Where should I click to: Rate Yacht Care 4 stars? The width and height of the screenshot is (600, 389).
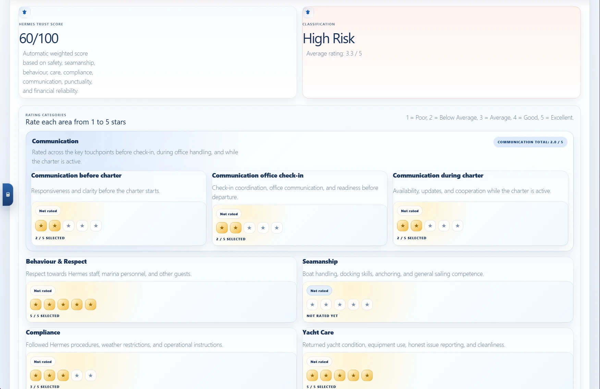point(354,376)
